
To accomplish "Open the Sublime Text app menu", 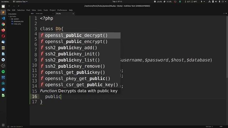I will tap(20, 1).
